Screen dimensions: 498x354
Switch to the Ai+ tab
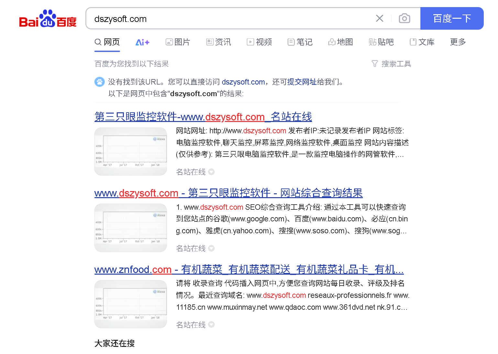tap(142, 42)
